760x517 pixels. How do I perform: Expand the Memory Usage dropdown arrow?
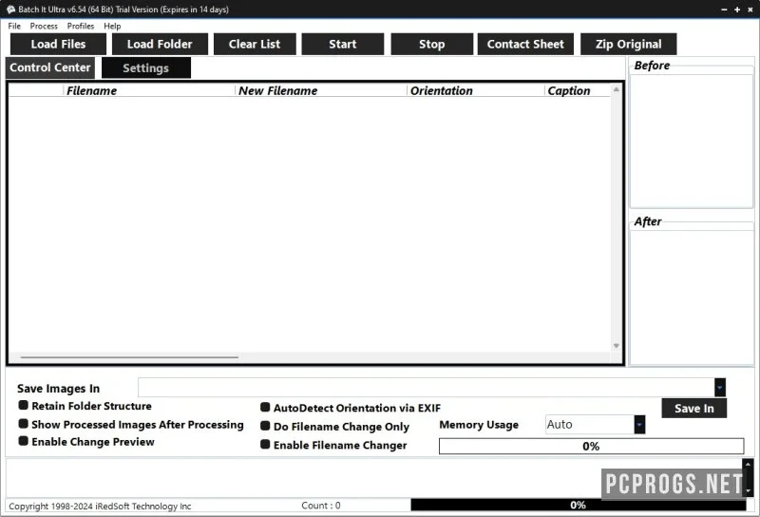click(639, 425)
